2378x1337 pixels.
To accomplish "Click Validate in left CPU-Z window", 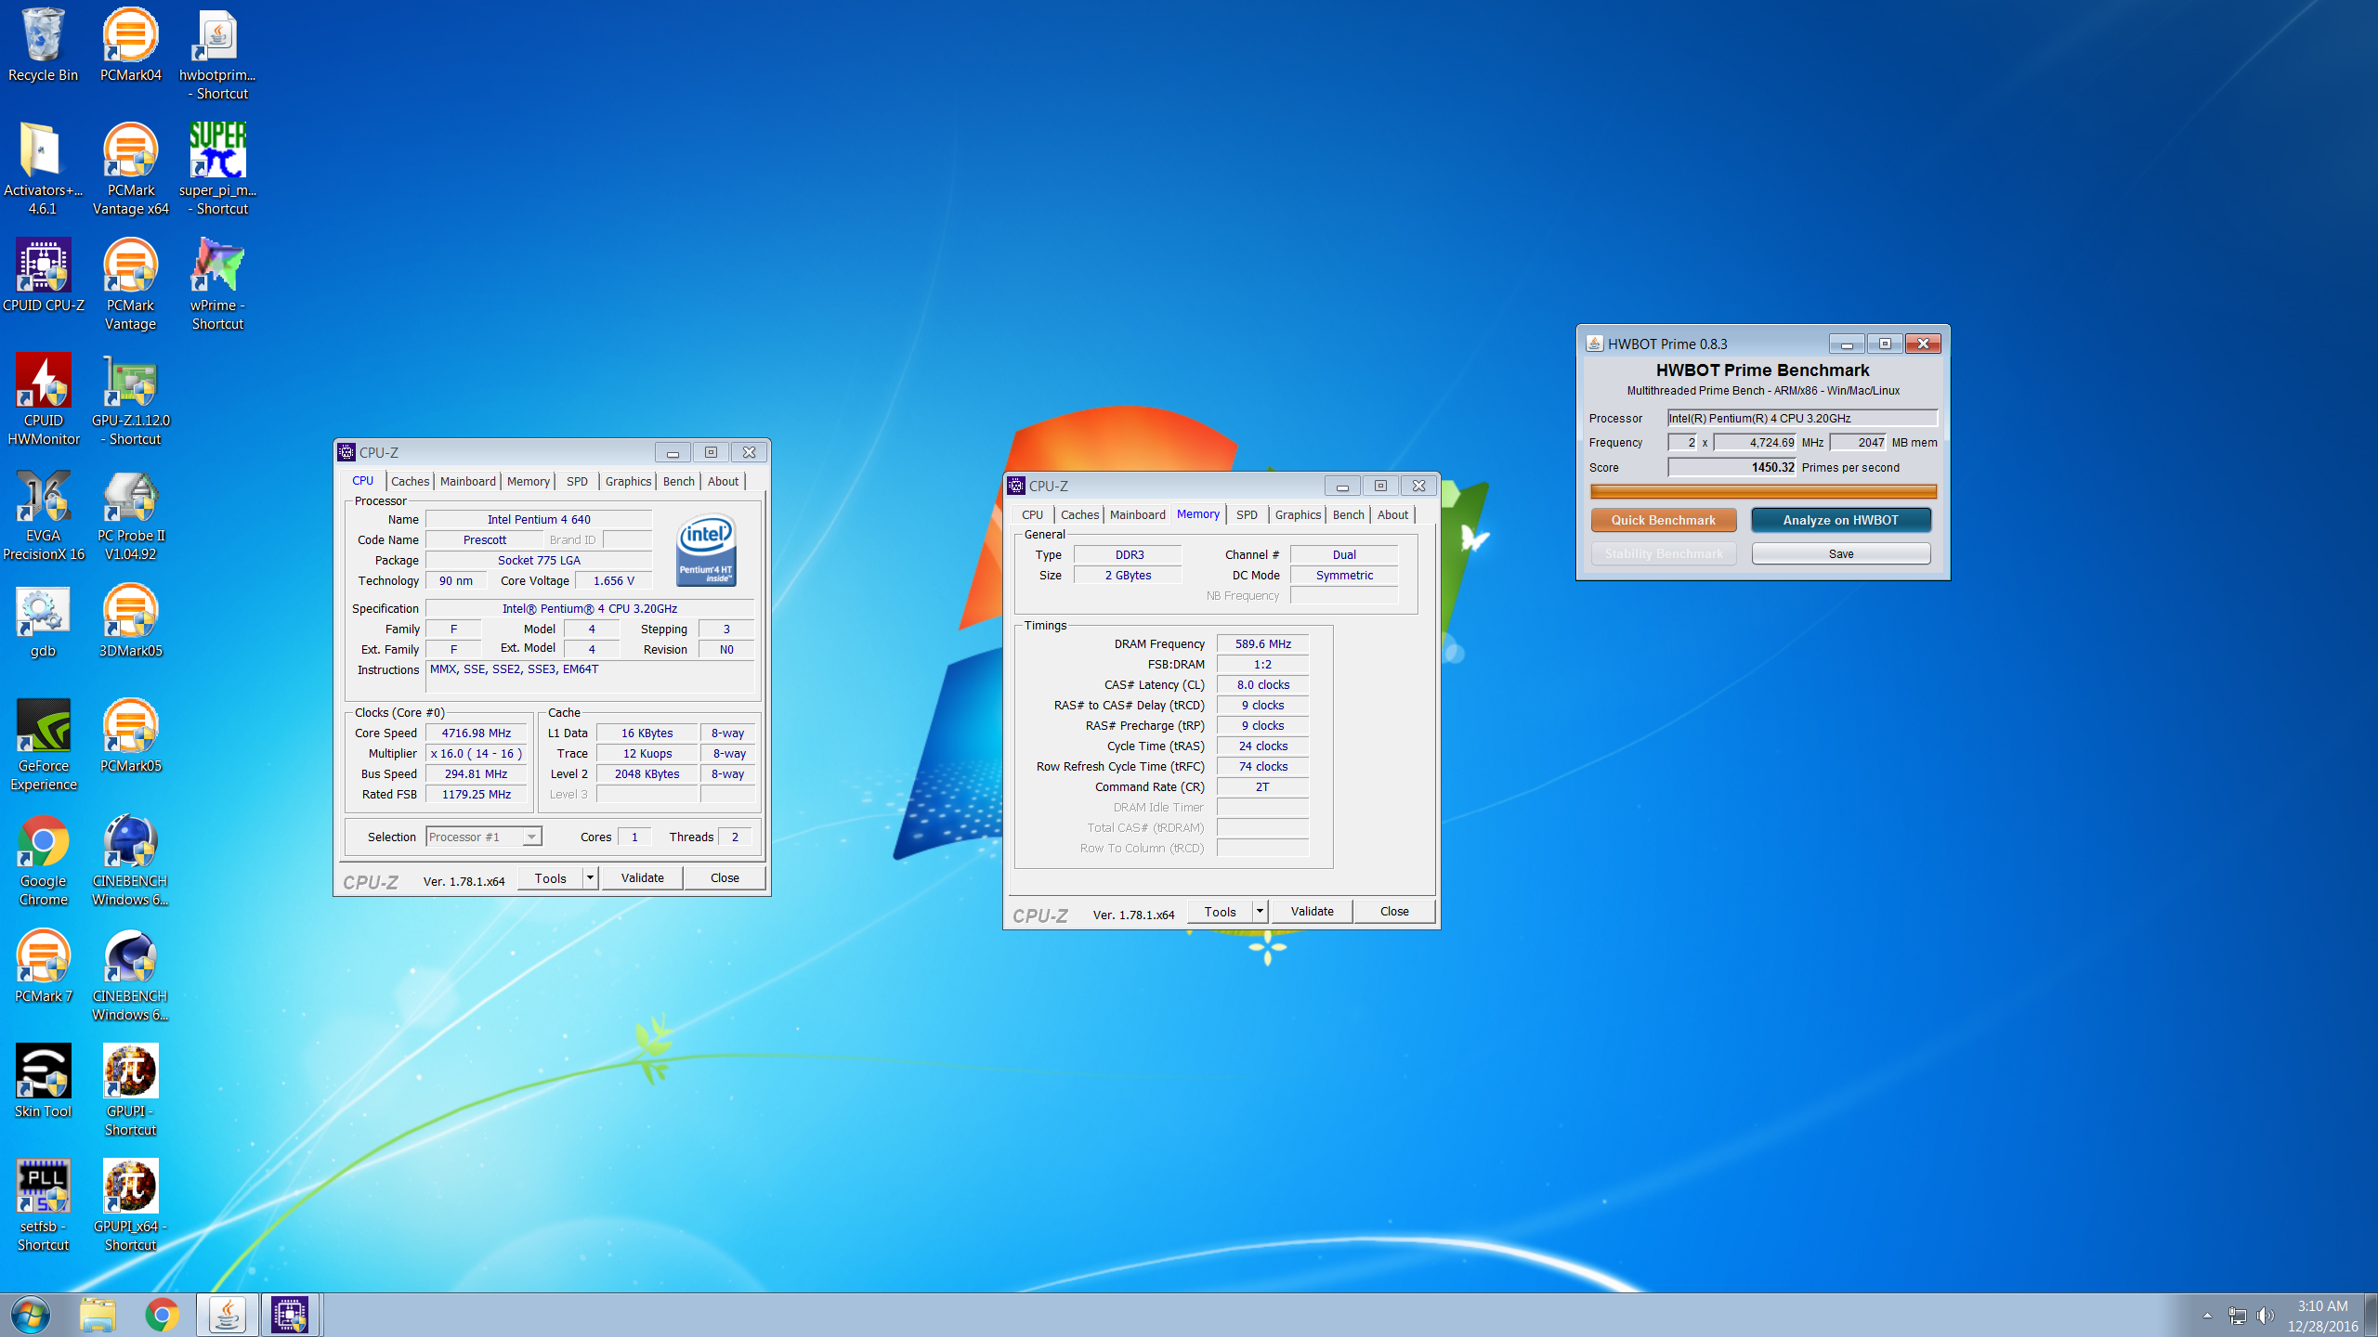I will (643, 877).
